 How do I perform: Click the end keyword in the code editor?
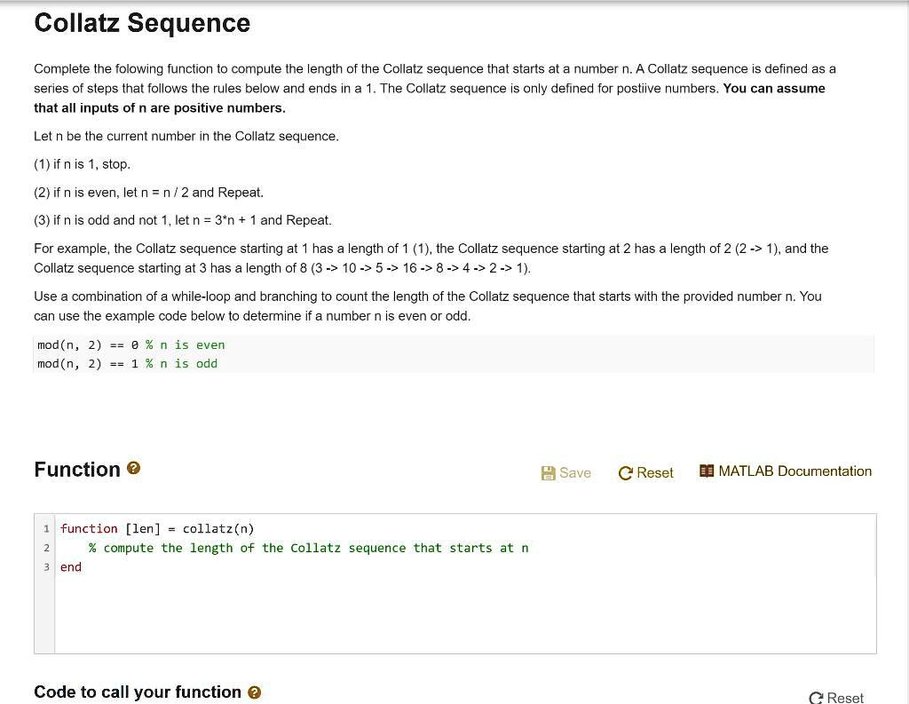[71, 567]
